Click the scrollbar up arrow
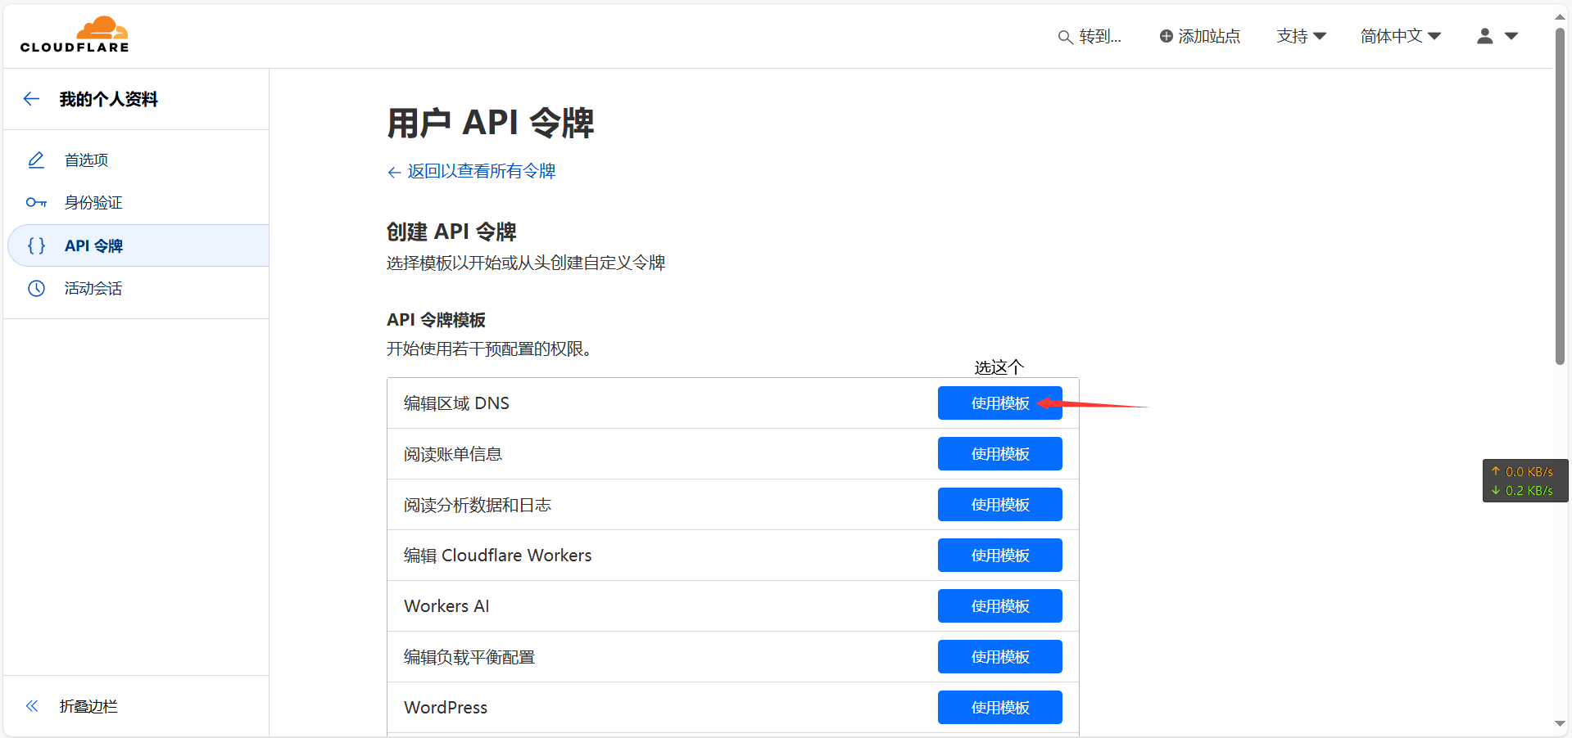1572x738 pixels. (1560, 16)
